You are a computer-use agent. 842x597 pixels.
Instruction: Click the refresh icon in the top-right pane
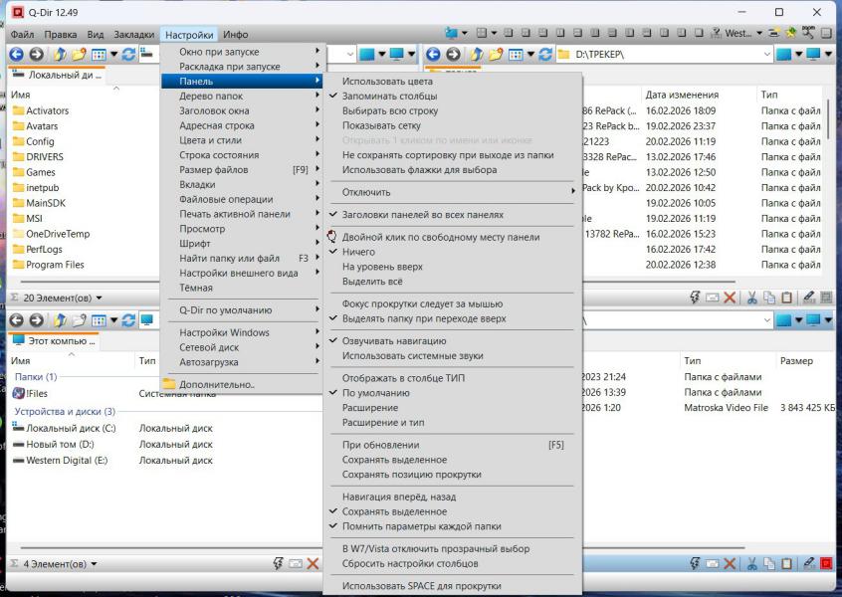[544, 53]
